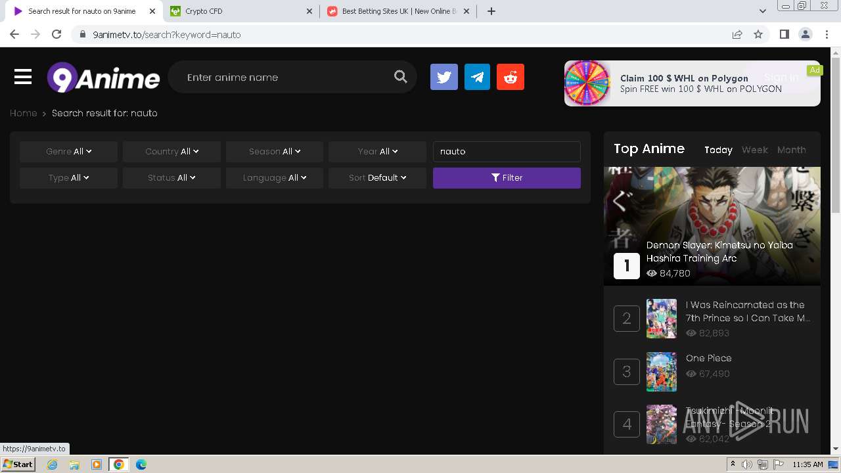Show Top Anime for Month
841x473 pixels.
pos(791,150)
